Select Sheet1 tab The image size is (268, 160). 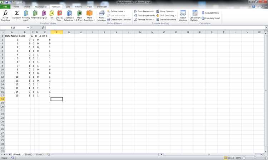pyautogui.click(x=18, y=154)
